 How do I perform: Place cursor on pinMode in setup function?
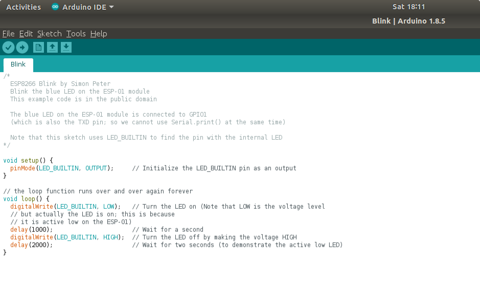(x=23, y=168)
